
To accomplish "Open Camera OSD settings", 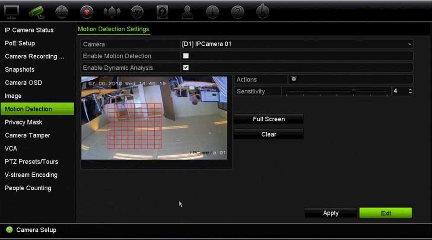I will 23,83.
